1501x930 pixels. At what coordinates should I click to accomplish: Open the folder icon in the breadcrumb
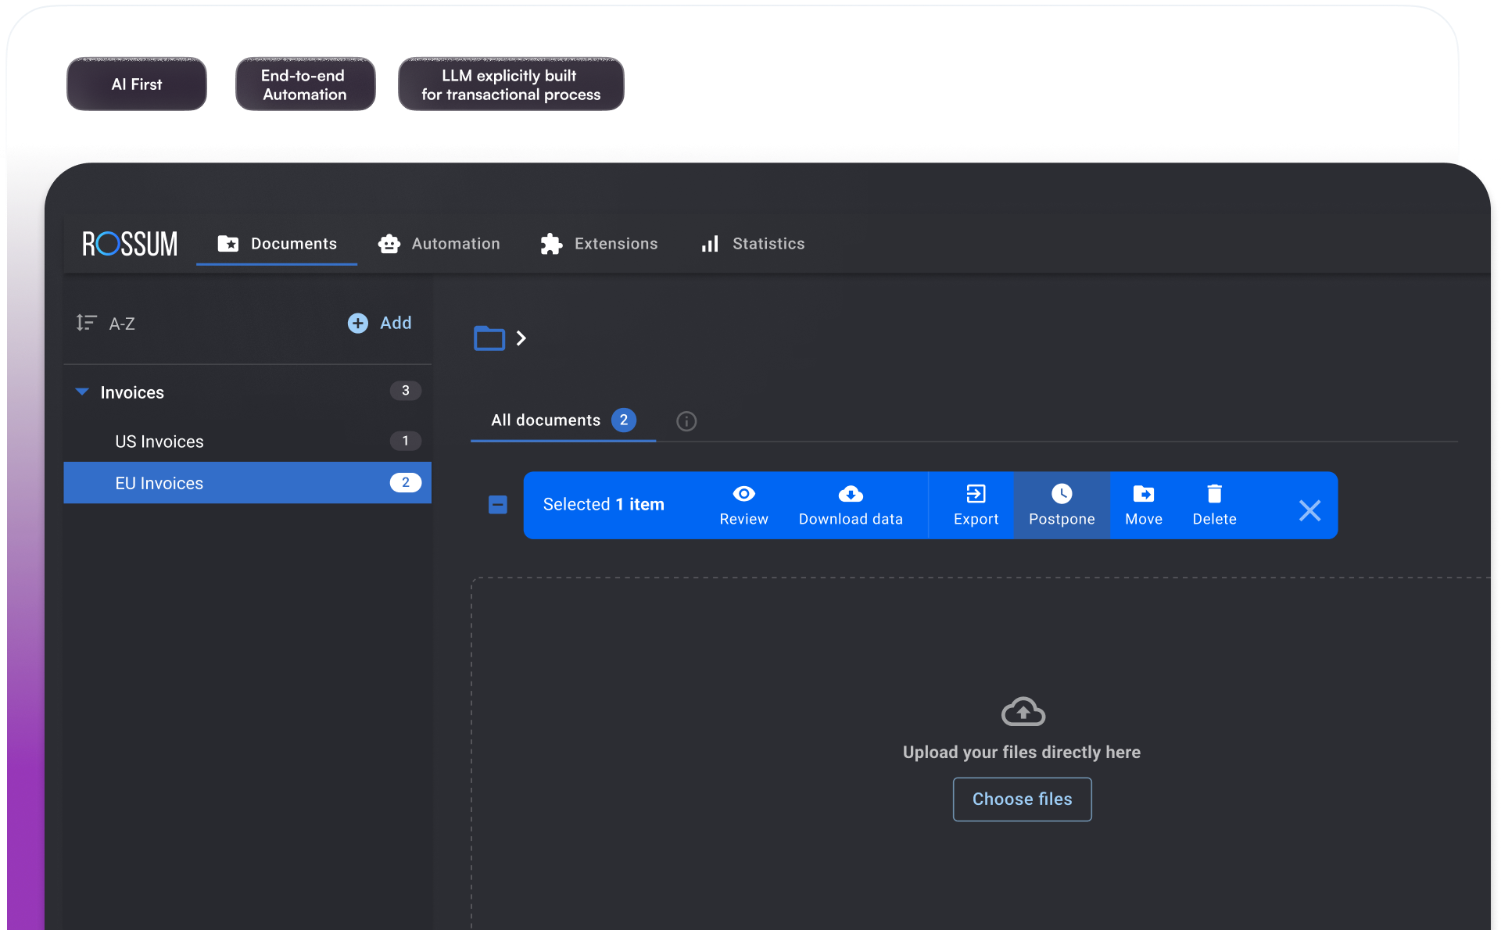pyautogui.click(x=489, y=338)
